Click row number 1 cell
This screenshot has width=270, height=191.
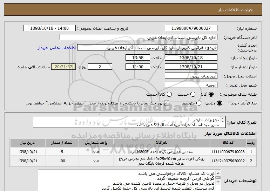point(251,152)
